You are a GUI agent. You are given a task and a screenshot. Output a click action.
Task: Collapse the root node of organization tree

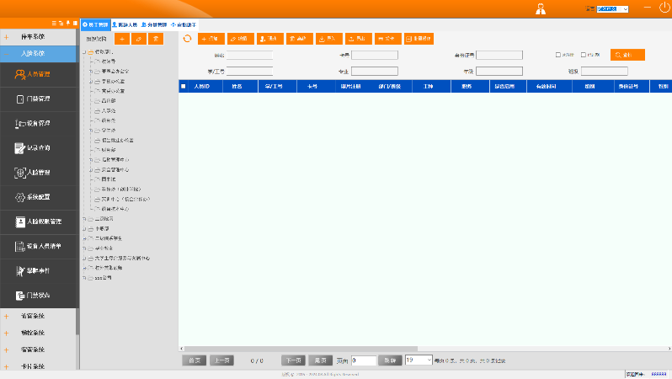click(x=84, y=52)
